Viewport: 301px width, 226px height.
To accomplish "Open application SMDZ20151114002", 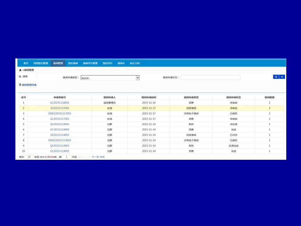I will tap(60, 141).
